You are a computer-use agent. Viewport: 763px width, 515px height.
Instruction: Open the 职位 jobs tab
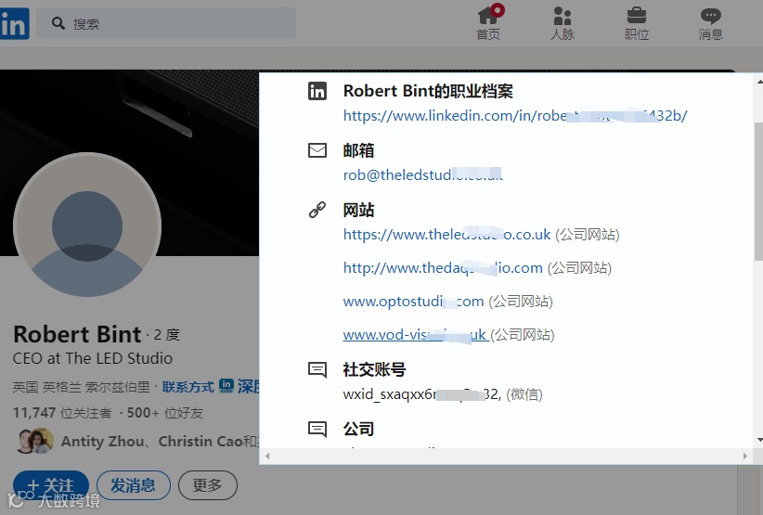coord(637,23)
